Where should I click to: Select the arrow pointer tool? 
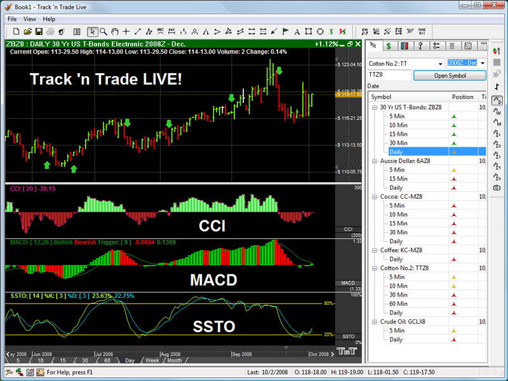click(x=92, y=31)
